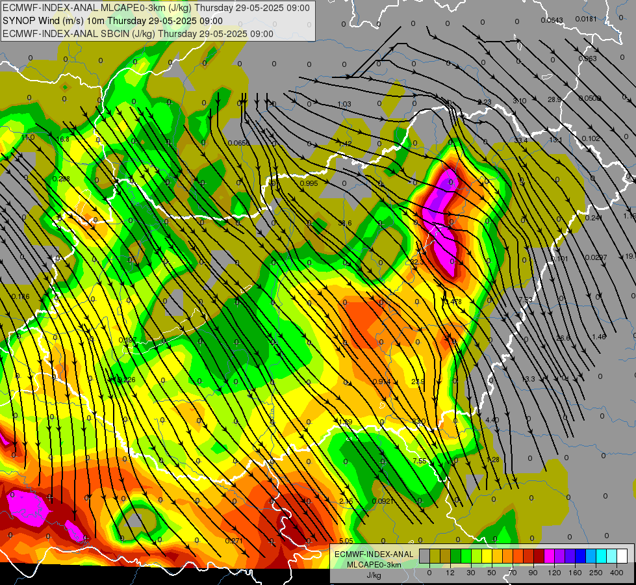The height and width of the screenshot is (585, 636).
Task: Click the map value 28.9
Action: click(555, 99)
